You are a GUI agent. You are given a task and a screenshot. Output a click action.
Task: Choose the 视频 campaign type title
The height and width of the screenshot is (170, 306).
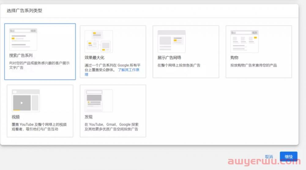point(16,117)
